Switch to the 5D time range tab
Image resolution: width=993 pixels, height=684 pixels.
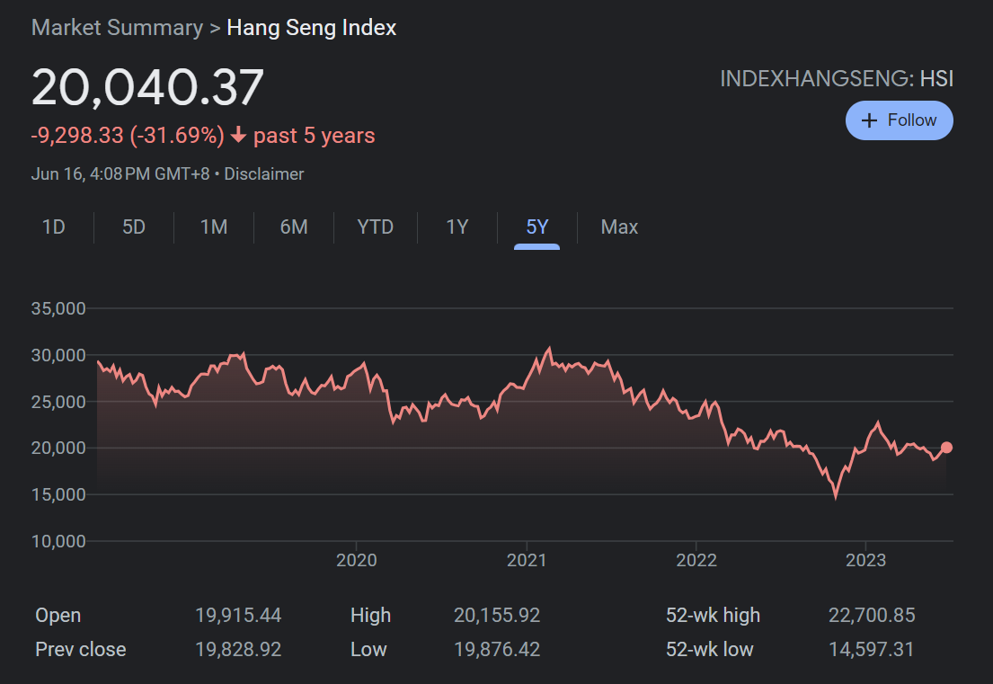pyautogui.click(x=134, y=227)
